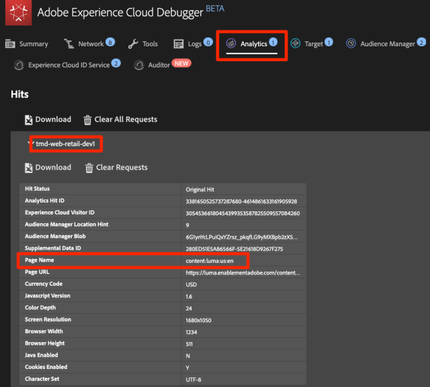
Task: Click Download under the Hits heading
Action: coord(48,119)
